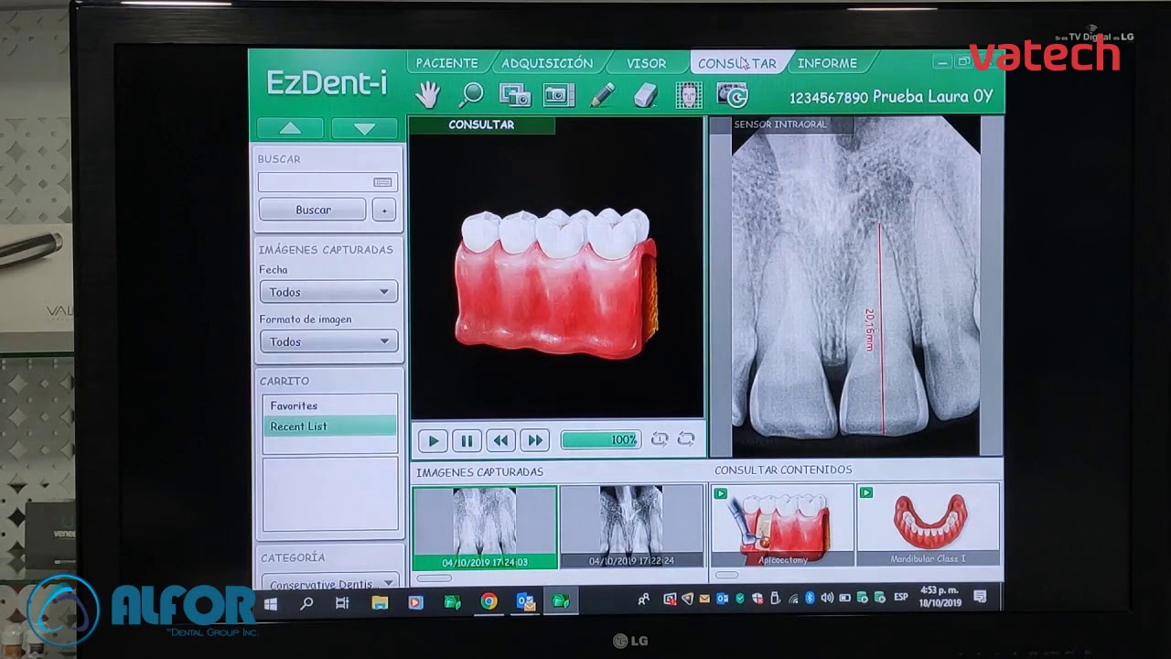Click the 3D teeth model preview

(x=556, y=282)
